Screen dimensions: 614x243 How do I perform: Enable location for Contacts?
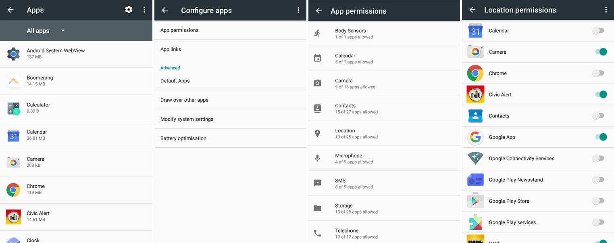tap(598, 116)
